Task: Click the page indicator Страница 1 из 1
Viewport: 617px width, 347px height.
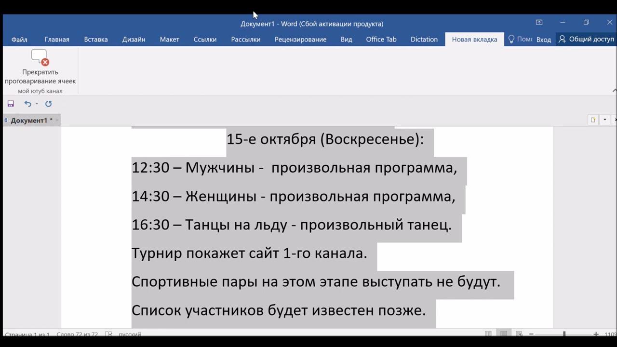Action: click(27, 334)
